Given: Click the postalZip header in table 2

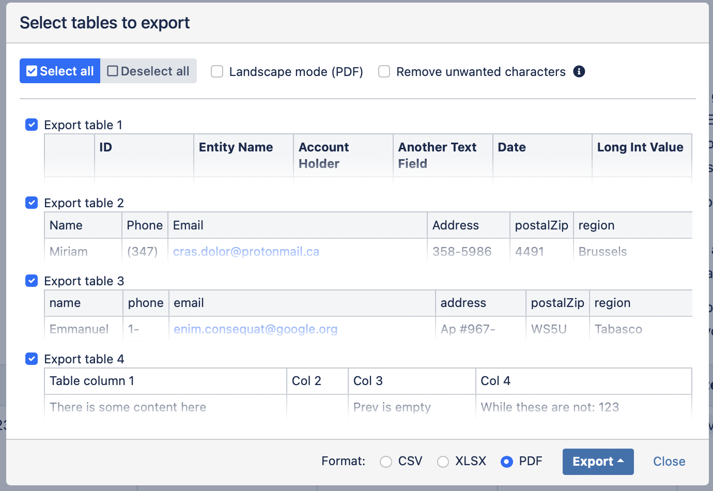Looking at the screenshot, I should click(541, 225).
